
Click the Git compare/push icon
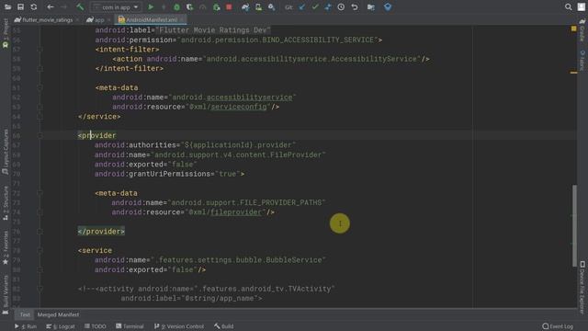(328, 7)
